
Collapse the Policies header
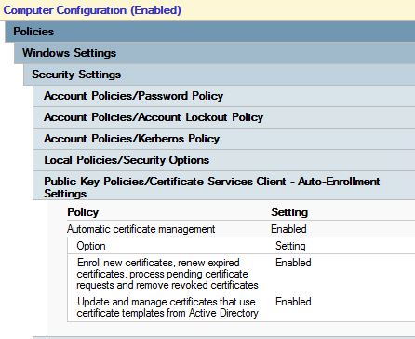point(210,32)
